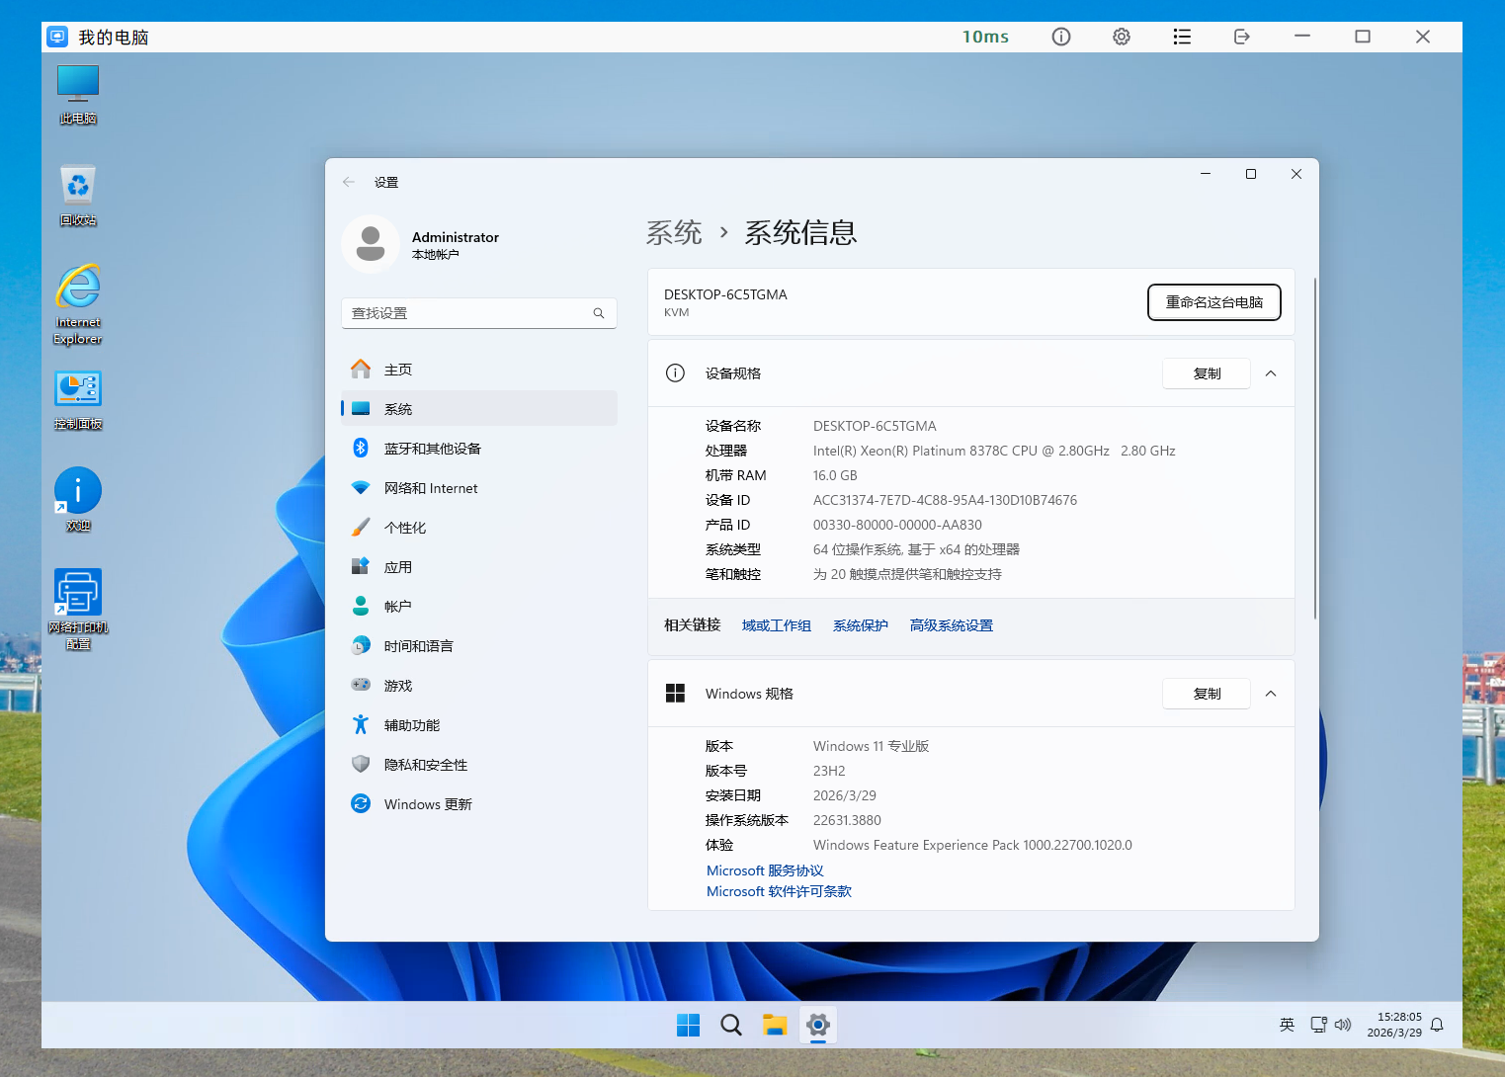Select the 网络打印机配置 desktop shortcut

[78, 610]
